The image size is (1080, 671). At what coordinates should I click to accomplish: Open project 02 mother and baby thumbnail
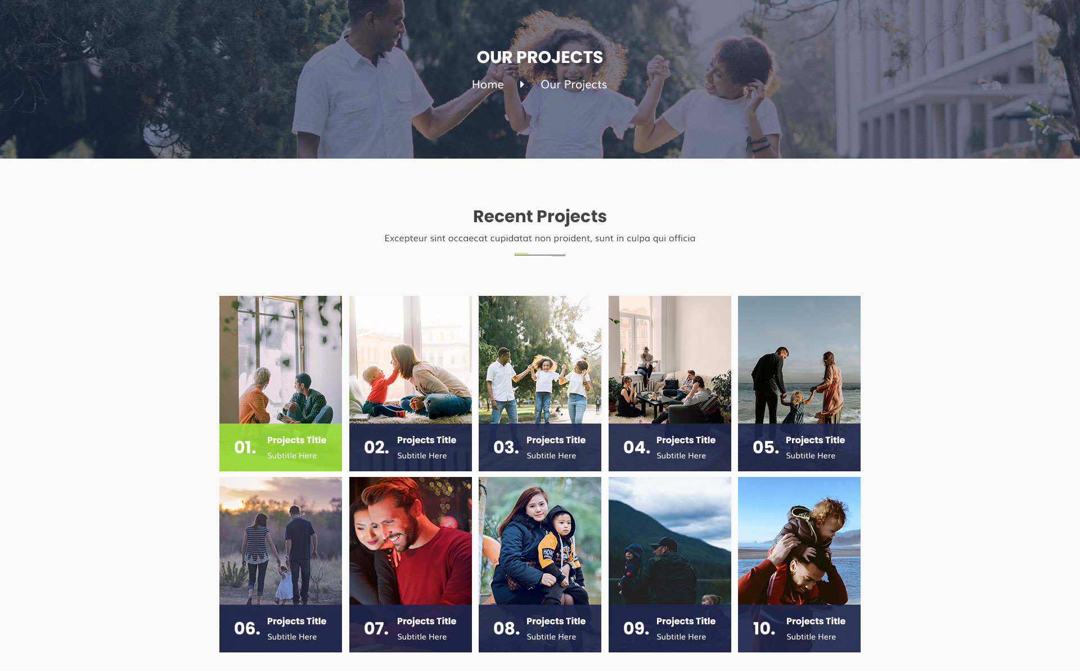pyautogui.click(x=411, y=359)
